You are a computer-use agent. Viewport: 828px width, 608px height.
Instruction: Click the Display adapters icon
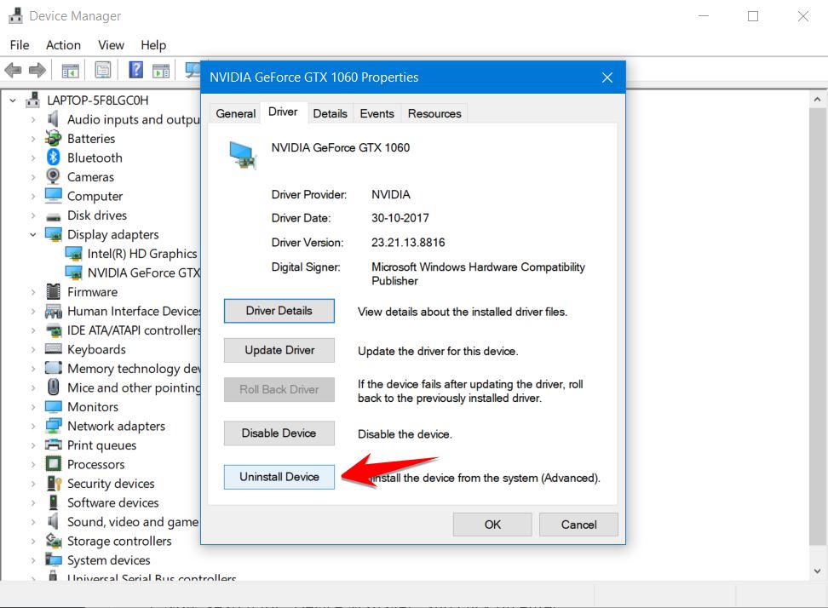(54, 234)
